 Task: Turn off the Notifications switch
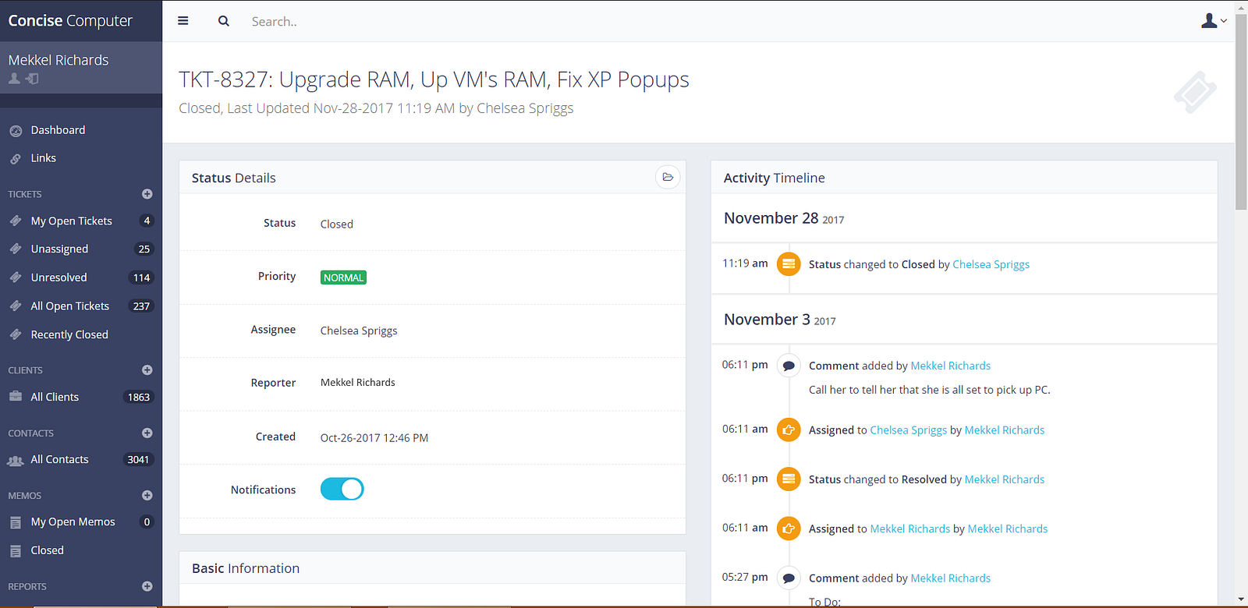click(x=342, y=489)
